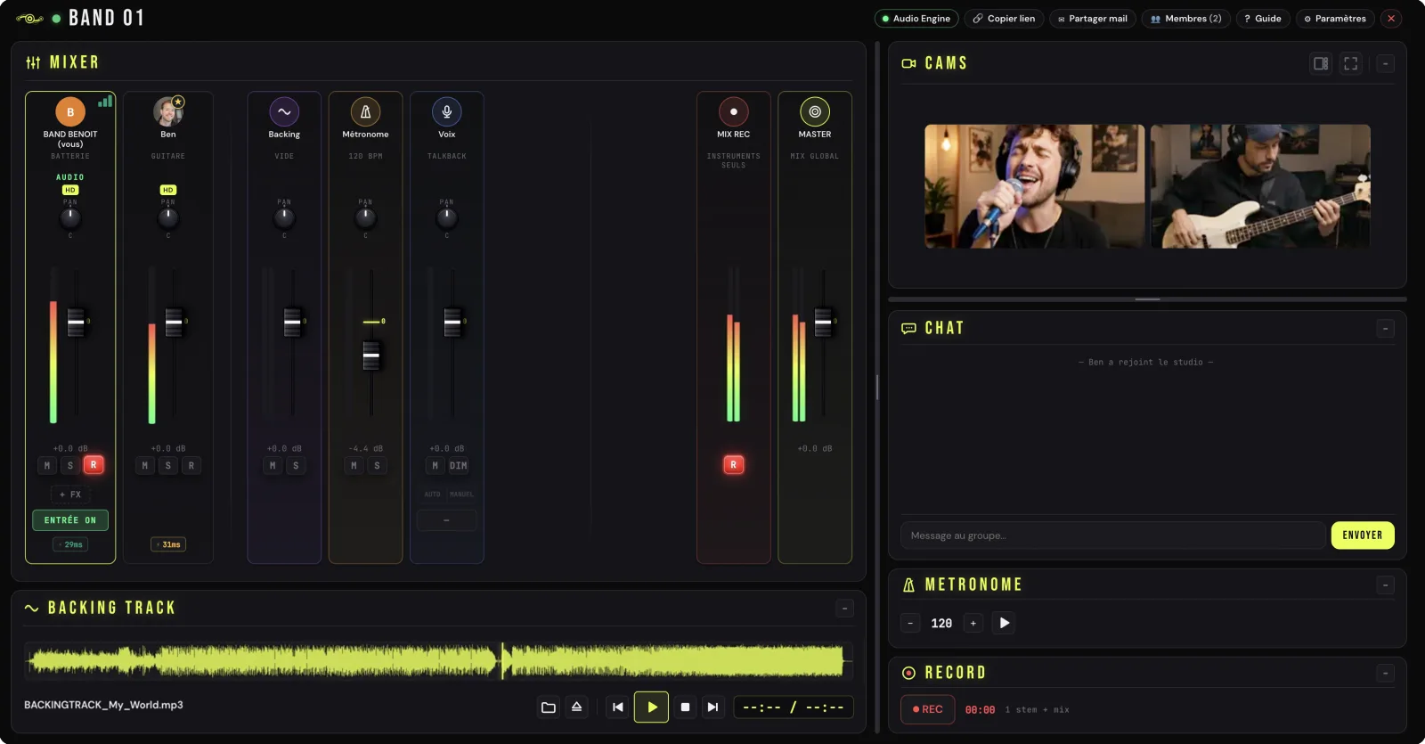Focus the Message au groupe field
The width and height of the screenshot is (1425, 744).
click(1113, 536)
